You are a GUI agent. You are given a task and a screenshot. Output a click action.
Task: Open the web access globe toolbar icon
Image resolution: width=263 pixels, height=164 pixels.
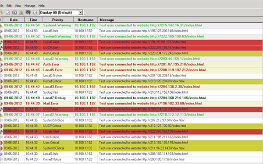[28, 13]
